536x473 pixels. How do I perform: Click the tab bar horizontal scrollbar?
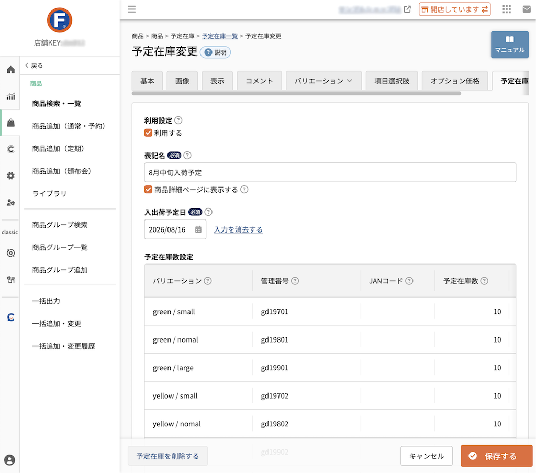point(296,93)
